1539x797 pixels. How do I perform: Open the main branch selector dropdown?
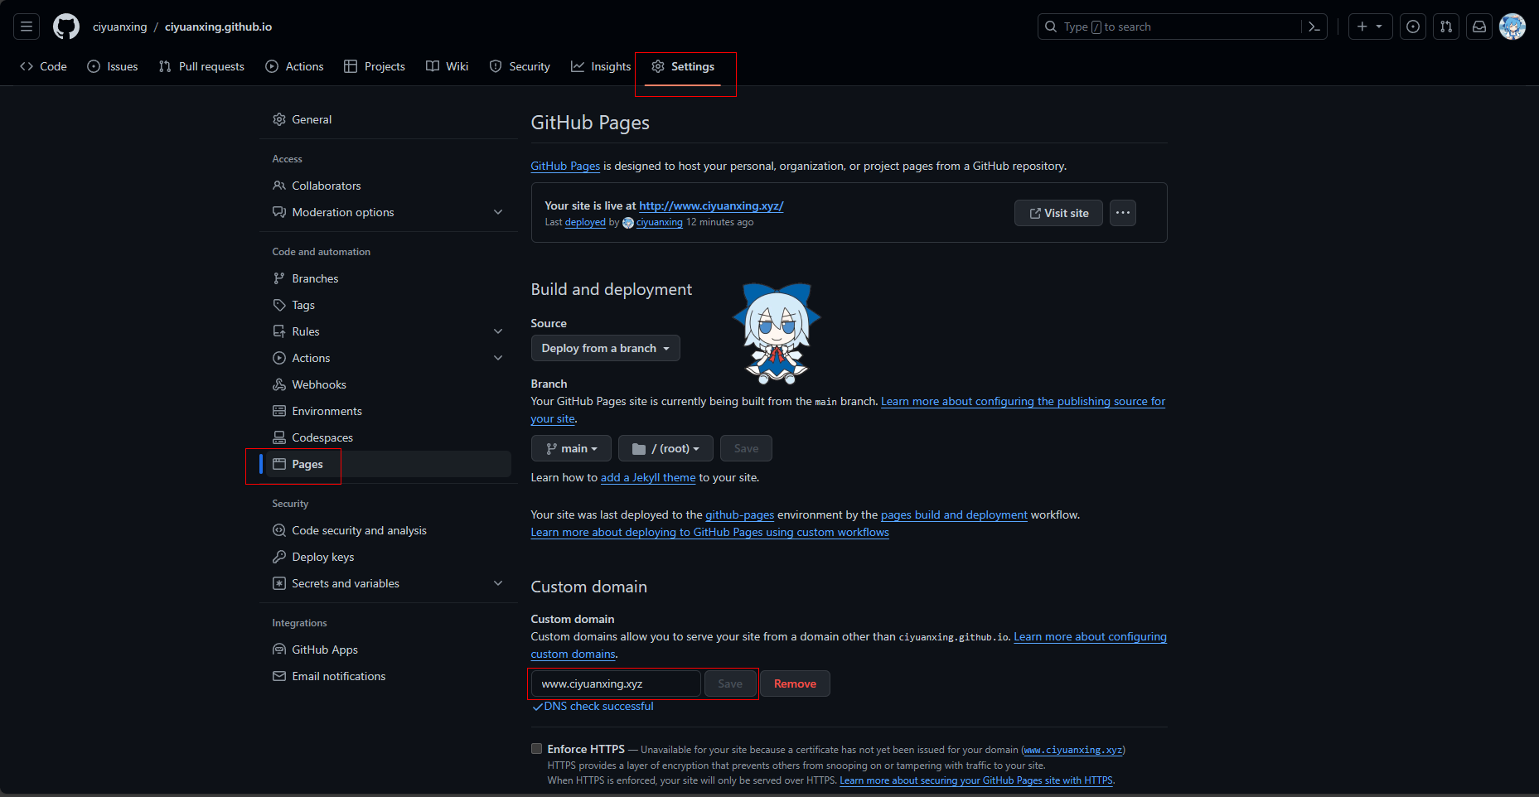[571, 448]
